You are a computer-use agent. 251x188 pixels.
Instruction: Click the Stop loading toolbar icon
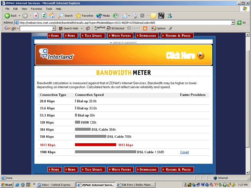tap(36, 16)
